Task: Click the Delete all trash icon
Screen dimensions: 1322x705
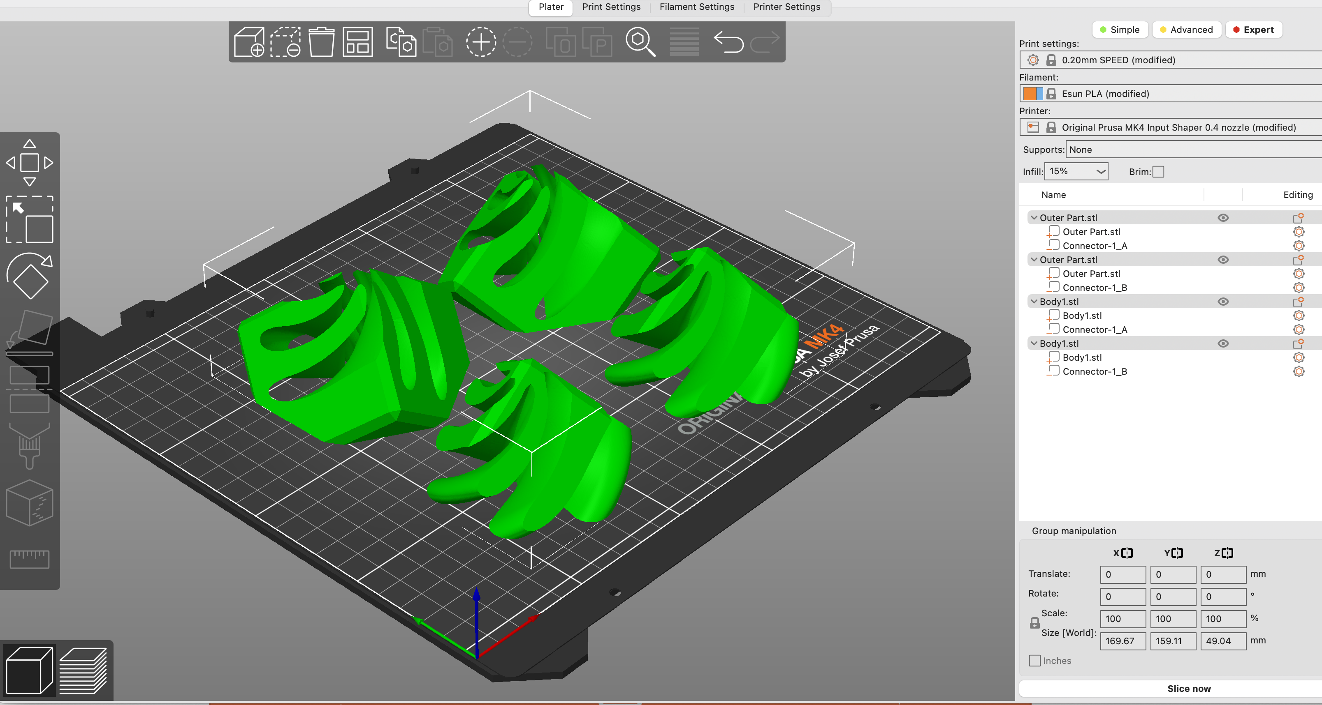Action: 321,42
